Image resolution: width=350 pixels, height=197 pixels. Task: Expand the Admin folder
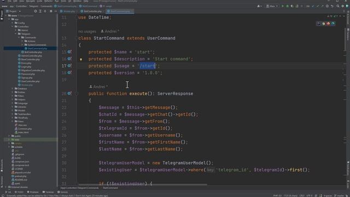pos(16,30)
